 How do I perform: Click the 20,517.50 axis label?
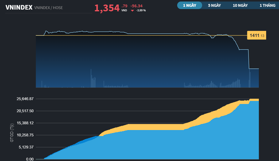(x=25, y=111)
